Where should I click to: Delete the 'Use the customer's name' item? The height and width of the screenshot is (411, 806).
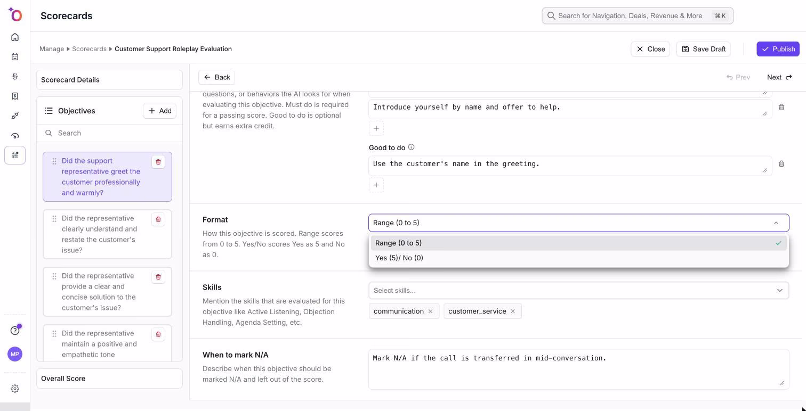coord(781,163)
